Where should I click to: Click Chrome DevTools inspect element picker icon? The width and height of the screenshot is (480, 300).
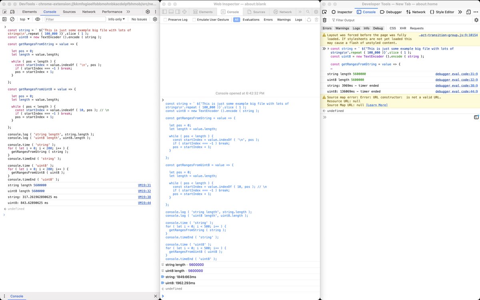pos(5,12)
